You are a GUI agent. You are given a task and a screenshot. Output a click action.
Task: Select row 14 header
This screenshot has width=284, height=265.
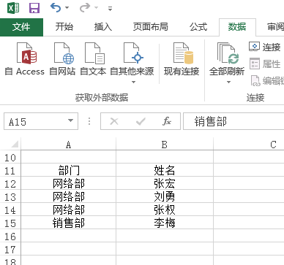(10, 210)
